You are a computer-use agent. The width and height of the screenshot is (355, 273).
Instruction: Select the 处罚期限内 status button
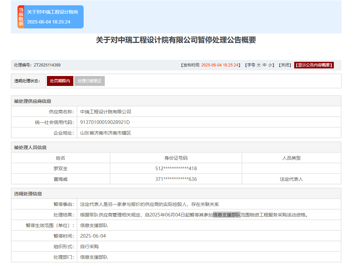pyautogui.click(x=60, y=81)
